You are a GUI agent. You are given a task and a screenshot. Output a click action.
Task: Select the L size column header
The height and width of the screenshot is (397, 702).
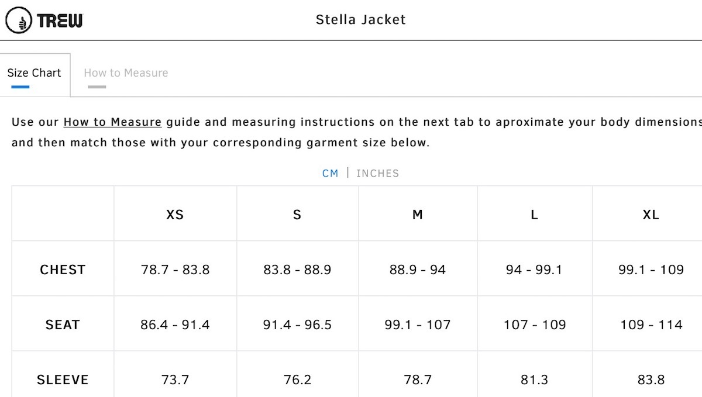tap(534, 215)
